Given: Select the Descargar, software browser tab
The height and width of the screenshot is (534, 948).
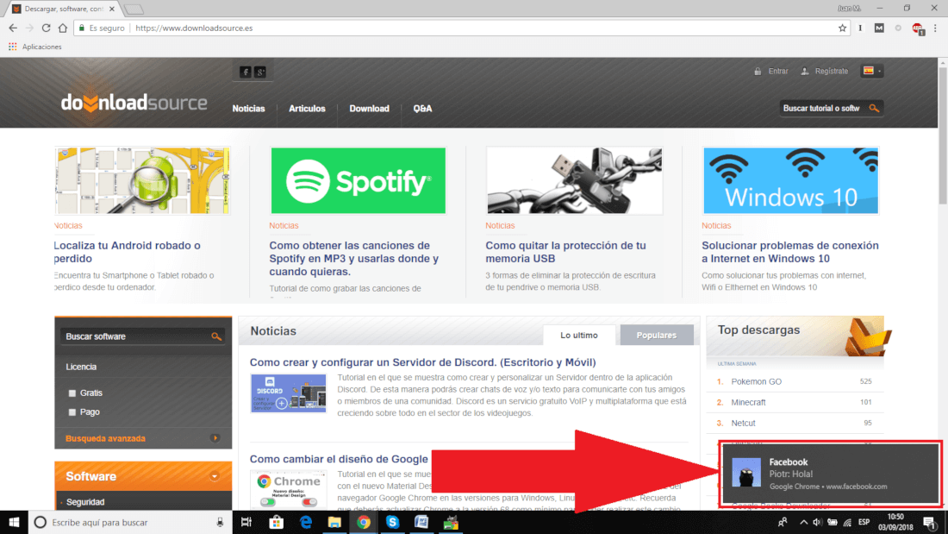Looking at the screenshot, I should click(64, 9).
